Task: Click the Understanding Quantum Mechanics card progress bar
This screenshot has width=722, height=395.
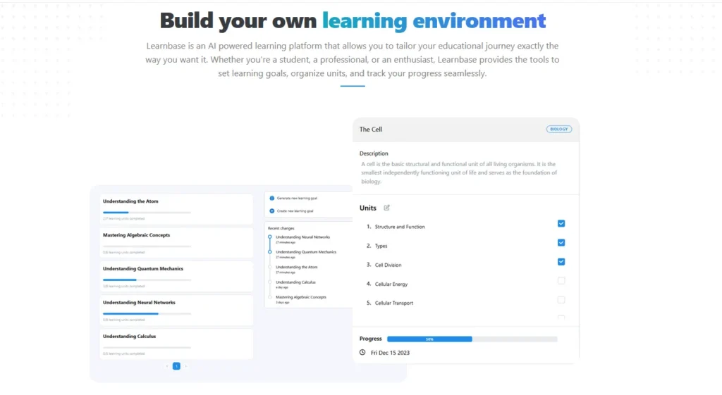Action: point(147,280)
